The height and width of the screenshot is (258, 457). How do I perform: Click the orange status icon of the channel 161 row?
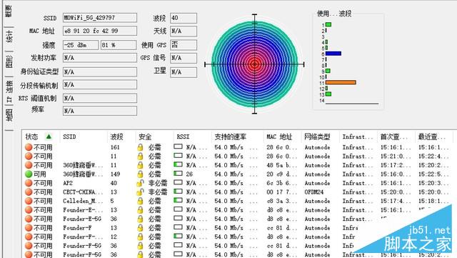(29, 147)
